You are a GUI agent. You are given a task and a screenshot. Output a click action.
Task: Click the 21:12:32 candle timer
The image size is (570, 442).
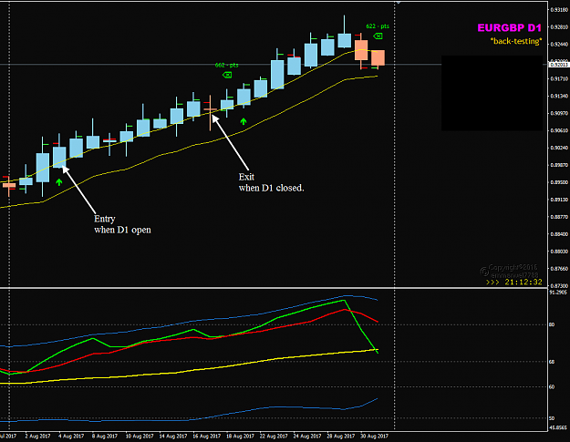[x=523, y=282]
